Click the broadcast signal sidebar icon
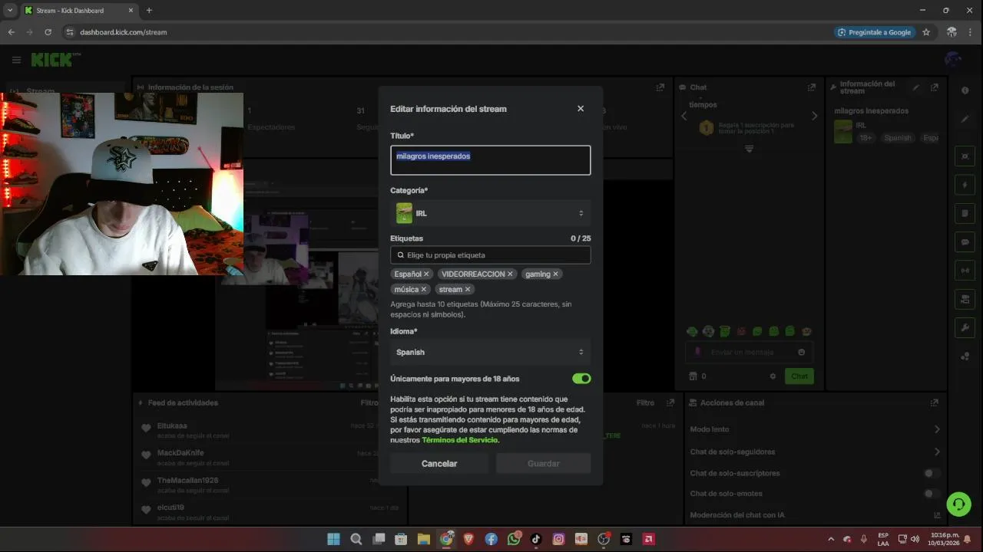This screenshot has height=552, width=983. tap(965, 270)
